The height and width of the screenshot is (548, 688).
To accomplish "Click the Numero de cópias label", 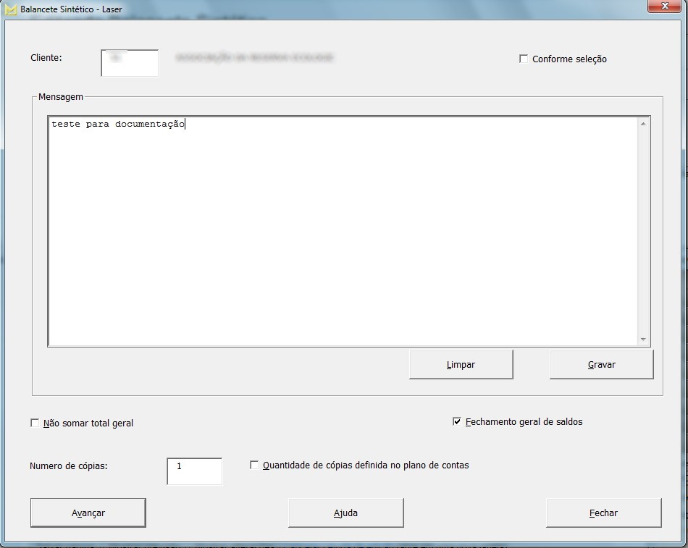I will coord(69,465).
